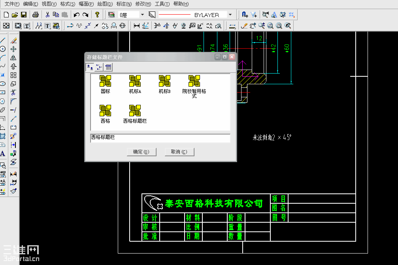Select the Text A tool in sidebar
Screen dimensions: 398x265
[3, 153]
